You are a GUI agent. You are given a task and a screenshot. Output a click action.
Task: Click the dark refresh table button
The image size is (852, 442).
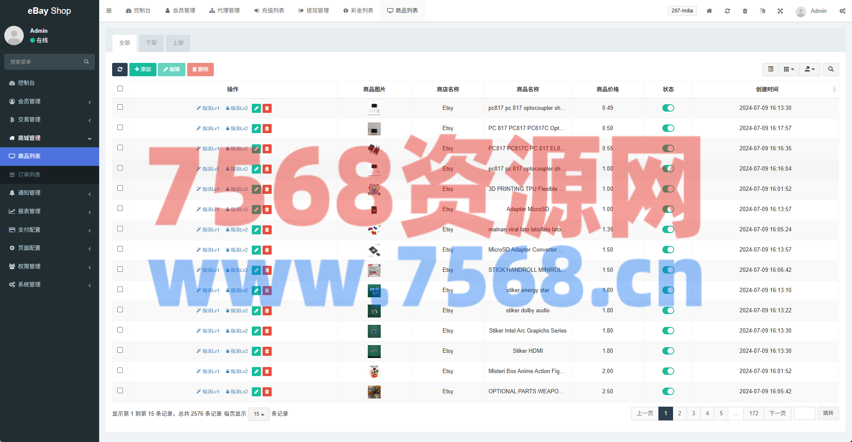[x=120, y=69]
